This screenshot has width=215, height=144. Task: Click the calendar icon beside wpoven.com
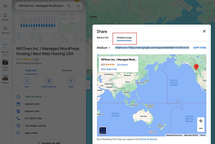[x=18, y=104]
